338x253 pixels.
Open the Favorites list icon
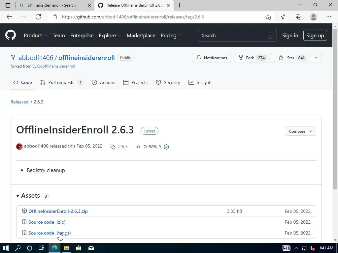284,17
